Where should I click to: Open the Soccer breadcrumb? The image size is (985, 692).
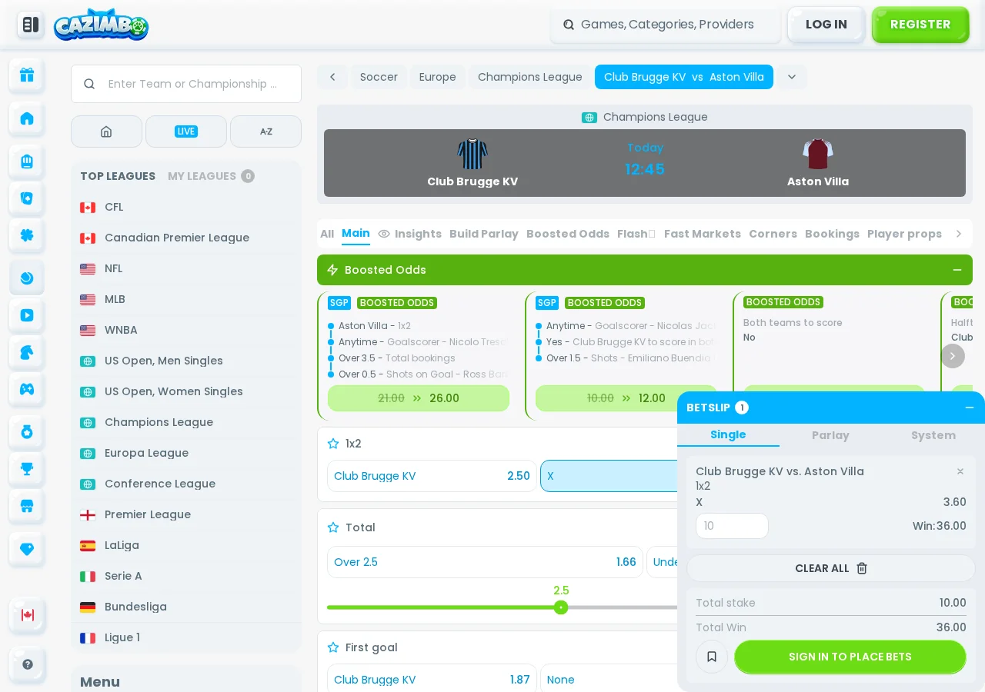tap(379, 77)
